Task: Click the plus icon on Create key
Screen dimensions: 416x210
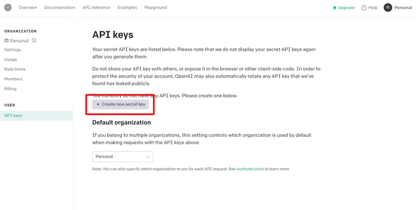Action: tap(98, 104)
